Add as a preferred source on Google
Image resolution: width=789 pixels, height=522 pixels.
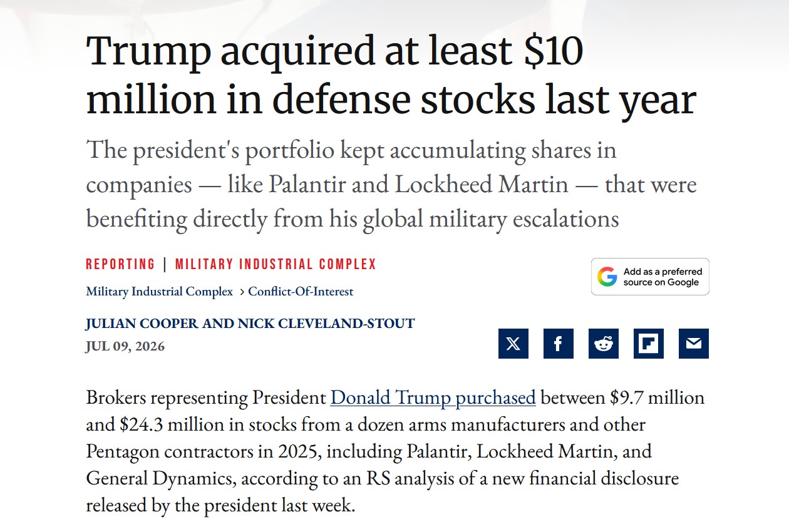click(x=650, y=277)
